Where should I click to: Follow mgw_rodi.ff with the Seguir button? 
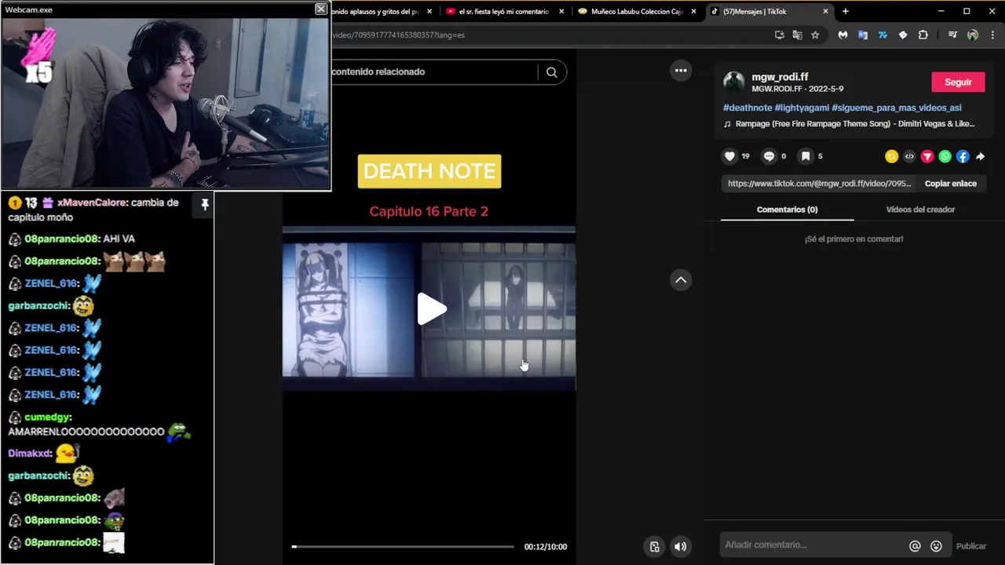point(958,82)
